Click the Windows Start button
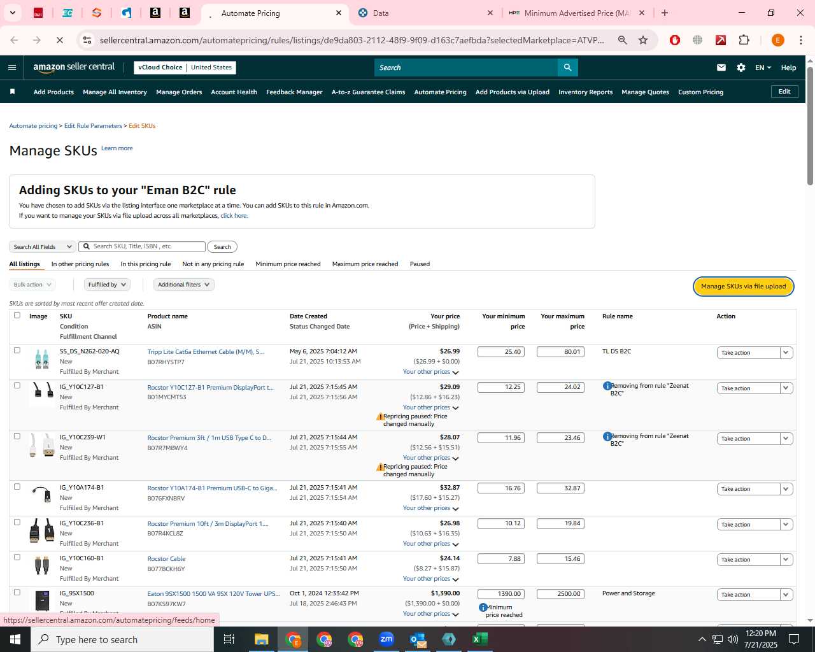The width and height of the screenshot is (815, 652). coord(15,639)
